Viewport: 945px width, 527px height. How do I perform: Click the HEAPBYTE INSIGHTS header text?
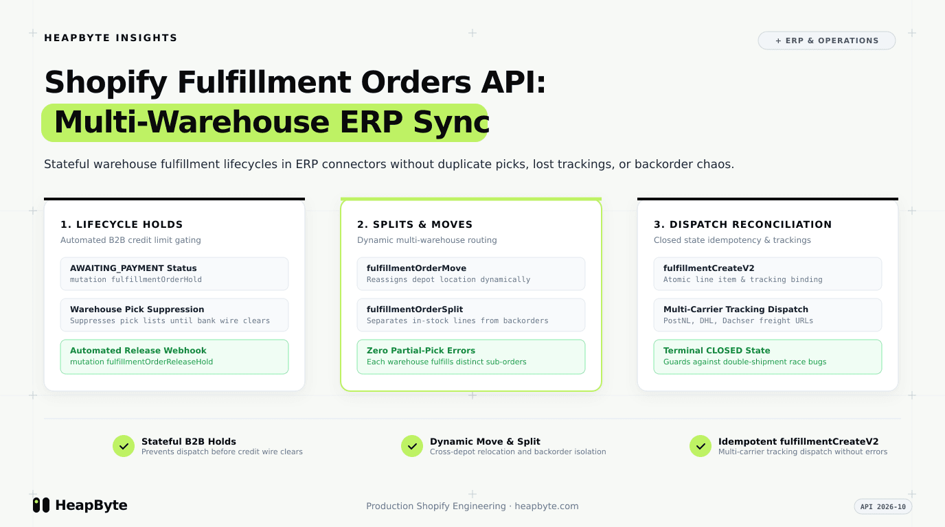(111, 38)
